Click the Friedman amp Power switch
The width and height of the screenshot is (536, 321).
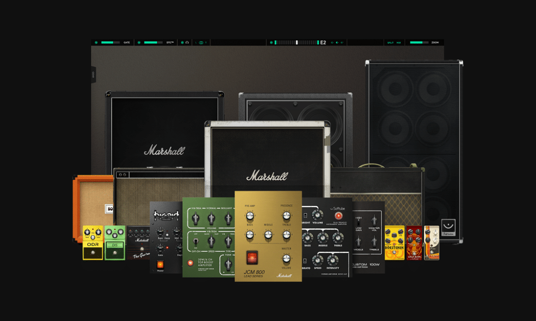pyautogui.click(x=160, y=265)
